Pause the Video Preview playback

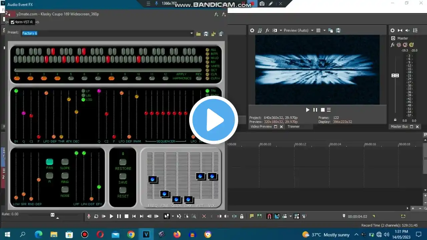(x=315, y=110)
